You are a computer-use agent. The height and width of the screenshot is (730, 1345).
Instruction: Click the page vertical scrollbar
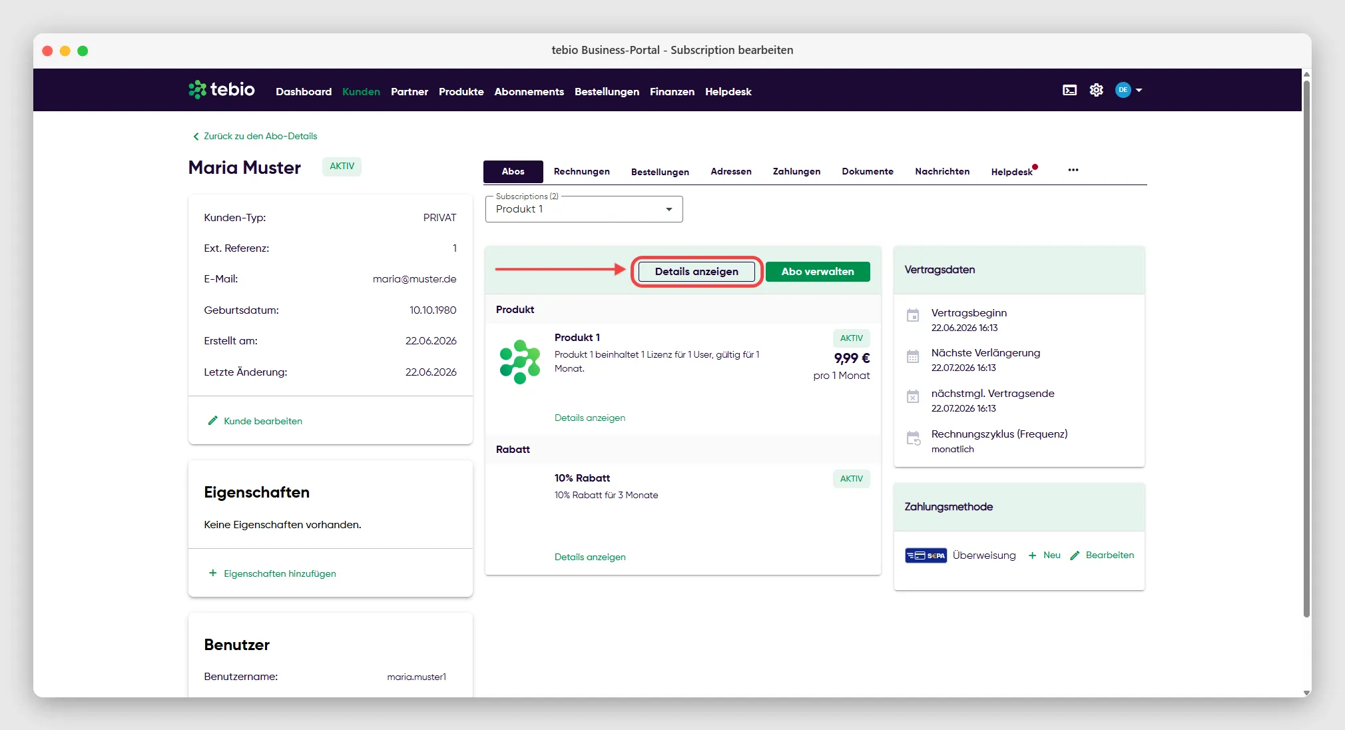click(x=1306, y=349)
